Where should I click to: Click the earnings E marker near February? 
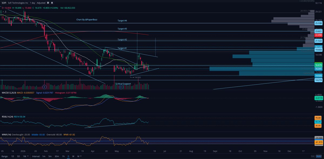(45, 87)
